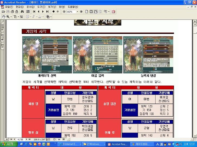This screenshot has width=197, height=147.
Task: Open the 도구(T) menu
Action: [41, 7]
